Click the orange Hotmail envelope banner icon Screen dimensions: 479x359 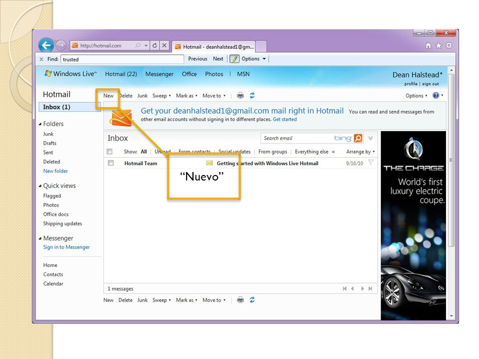click(122, 118)
